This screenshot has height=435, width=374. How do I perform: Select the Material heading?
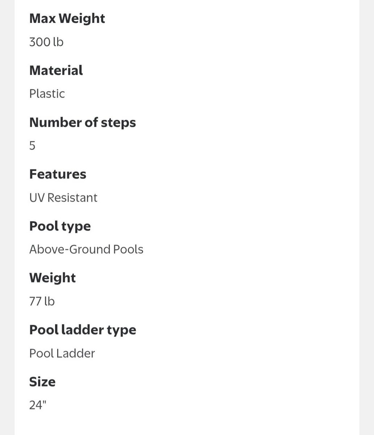(x=56, y=70)
